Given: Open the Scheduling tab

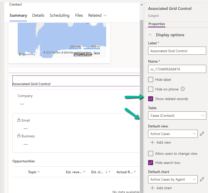Looking at the screenshot, I should click(59, 15).
